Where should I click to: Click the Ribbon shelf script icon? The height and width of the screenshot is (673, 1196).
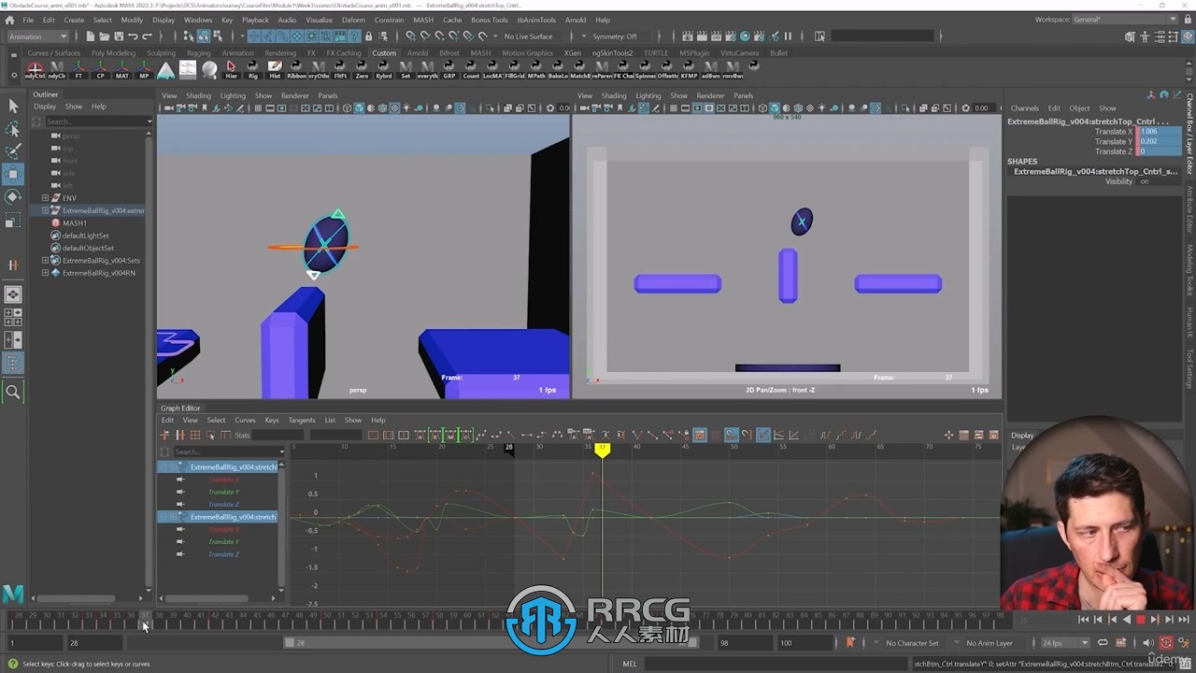tap(296, 70)
